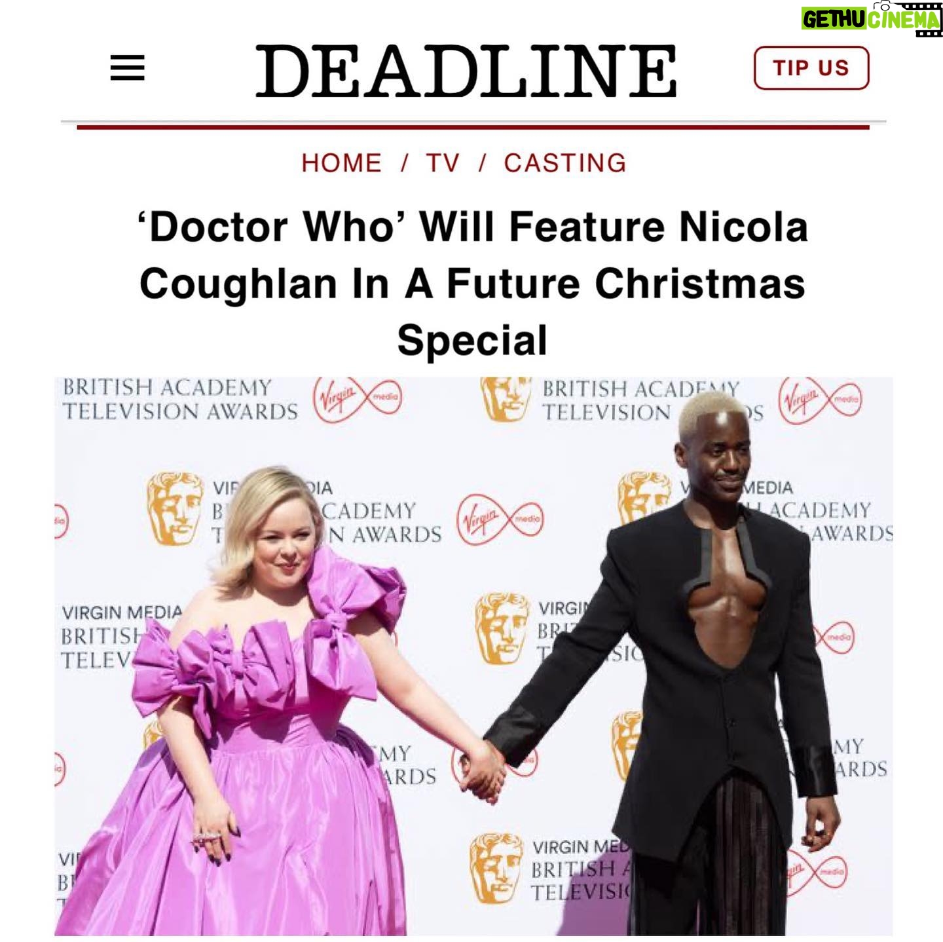Go to the HOME breadcrumb

tap(342, 163)
